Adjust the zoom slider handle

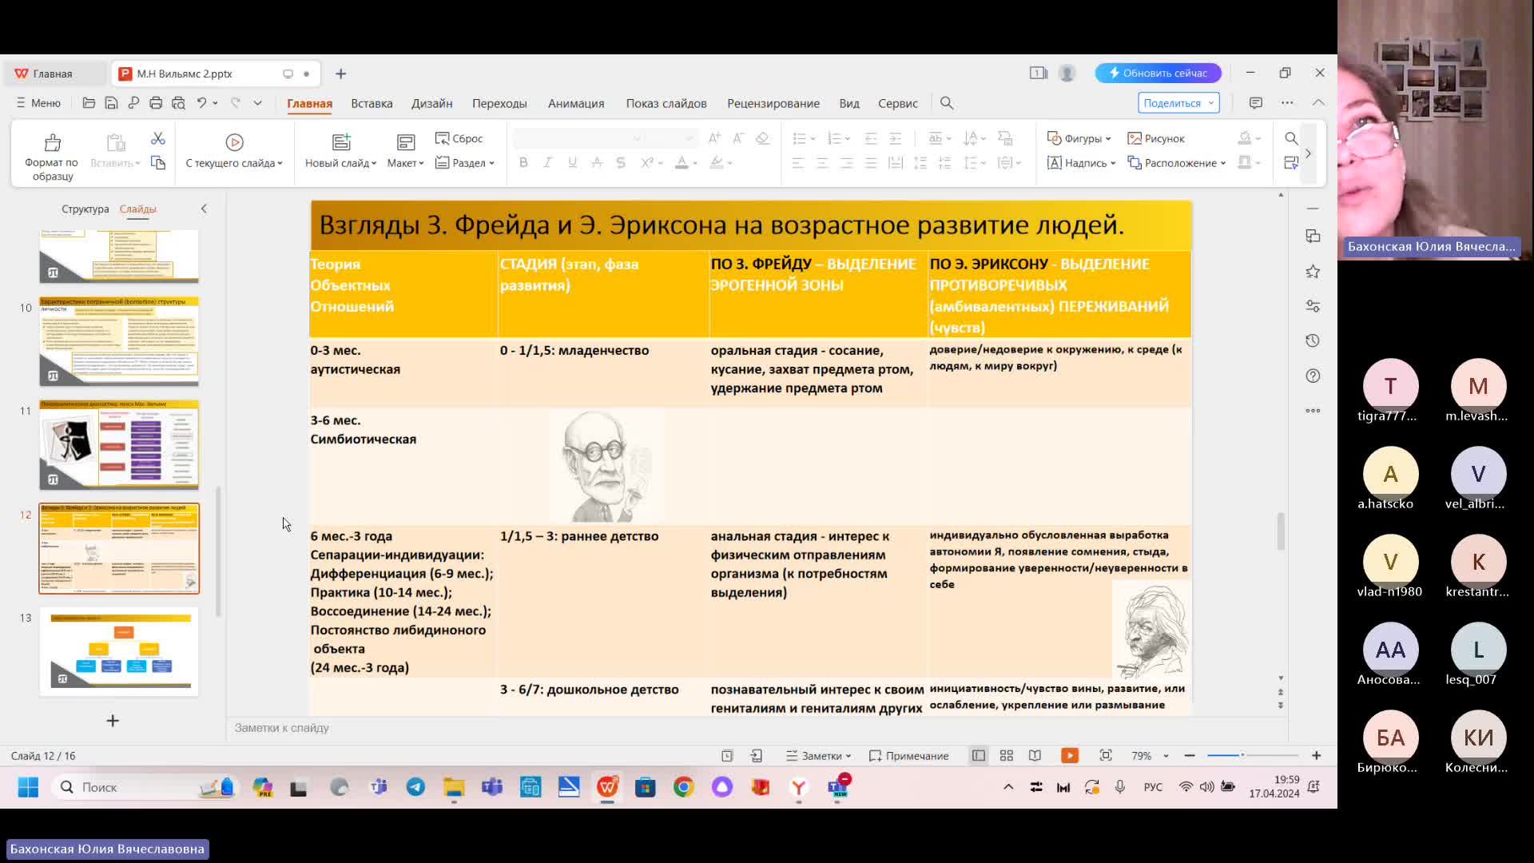coord(1242,755)
